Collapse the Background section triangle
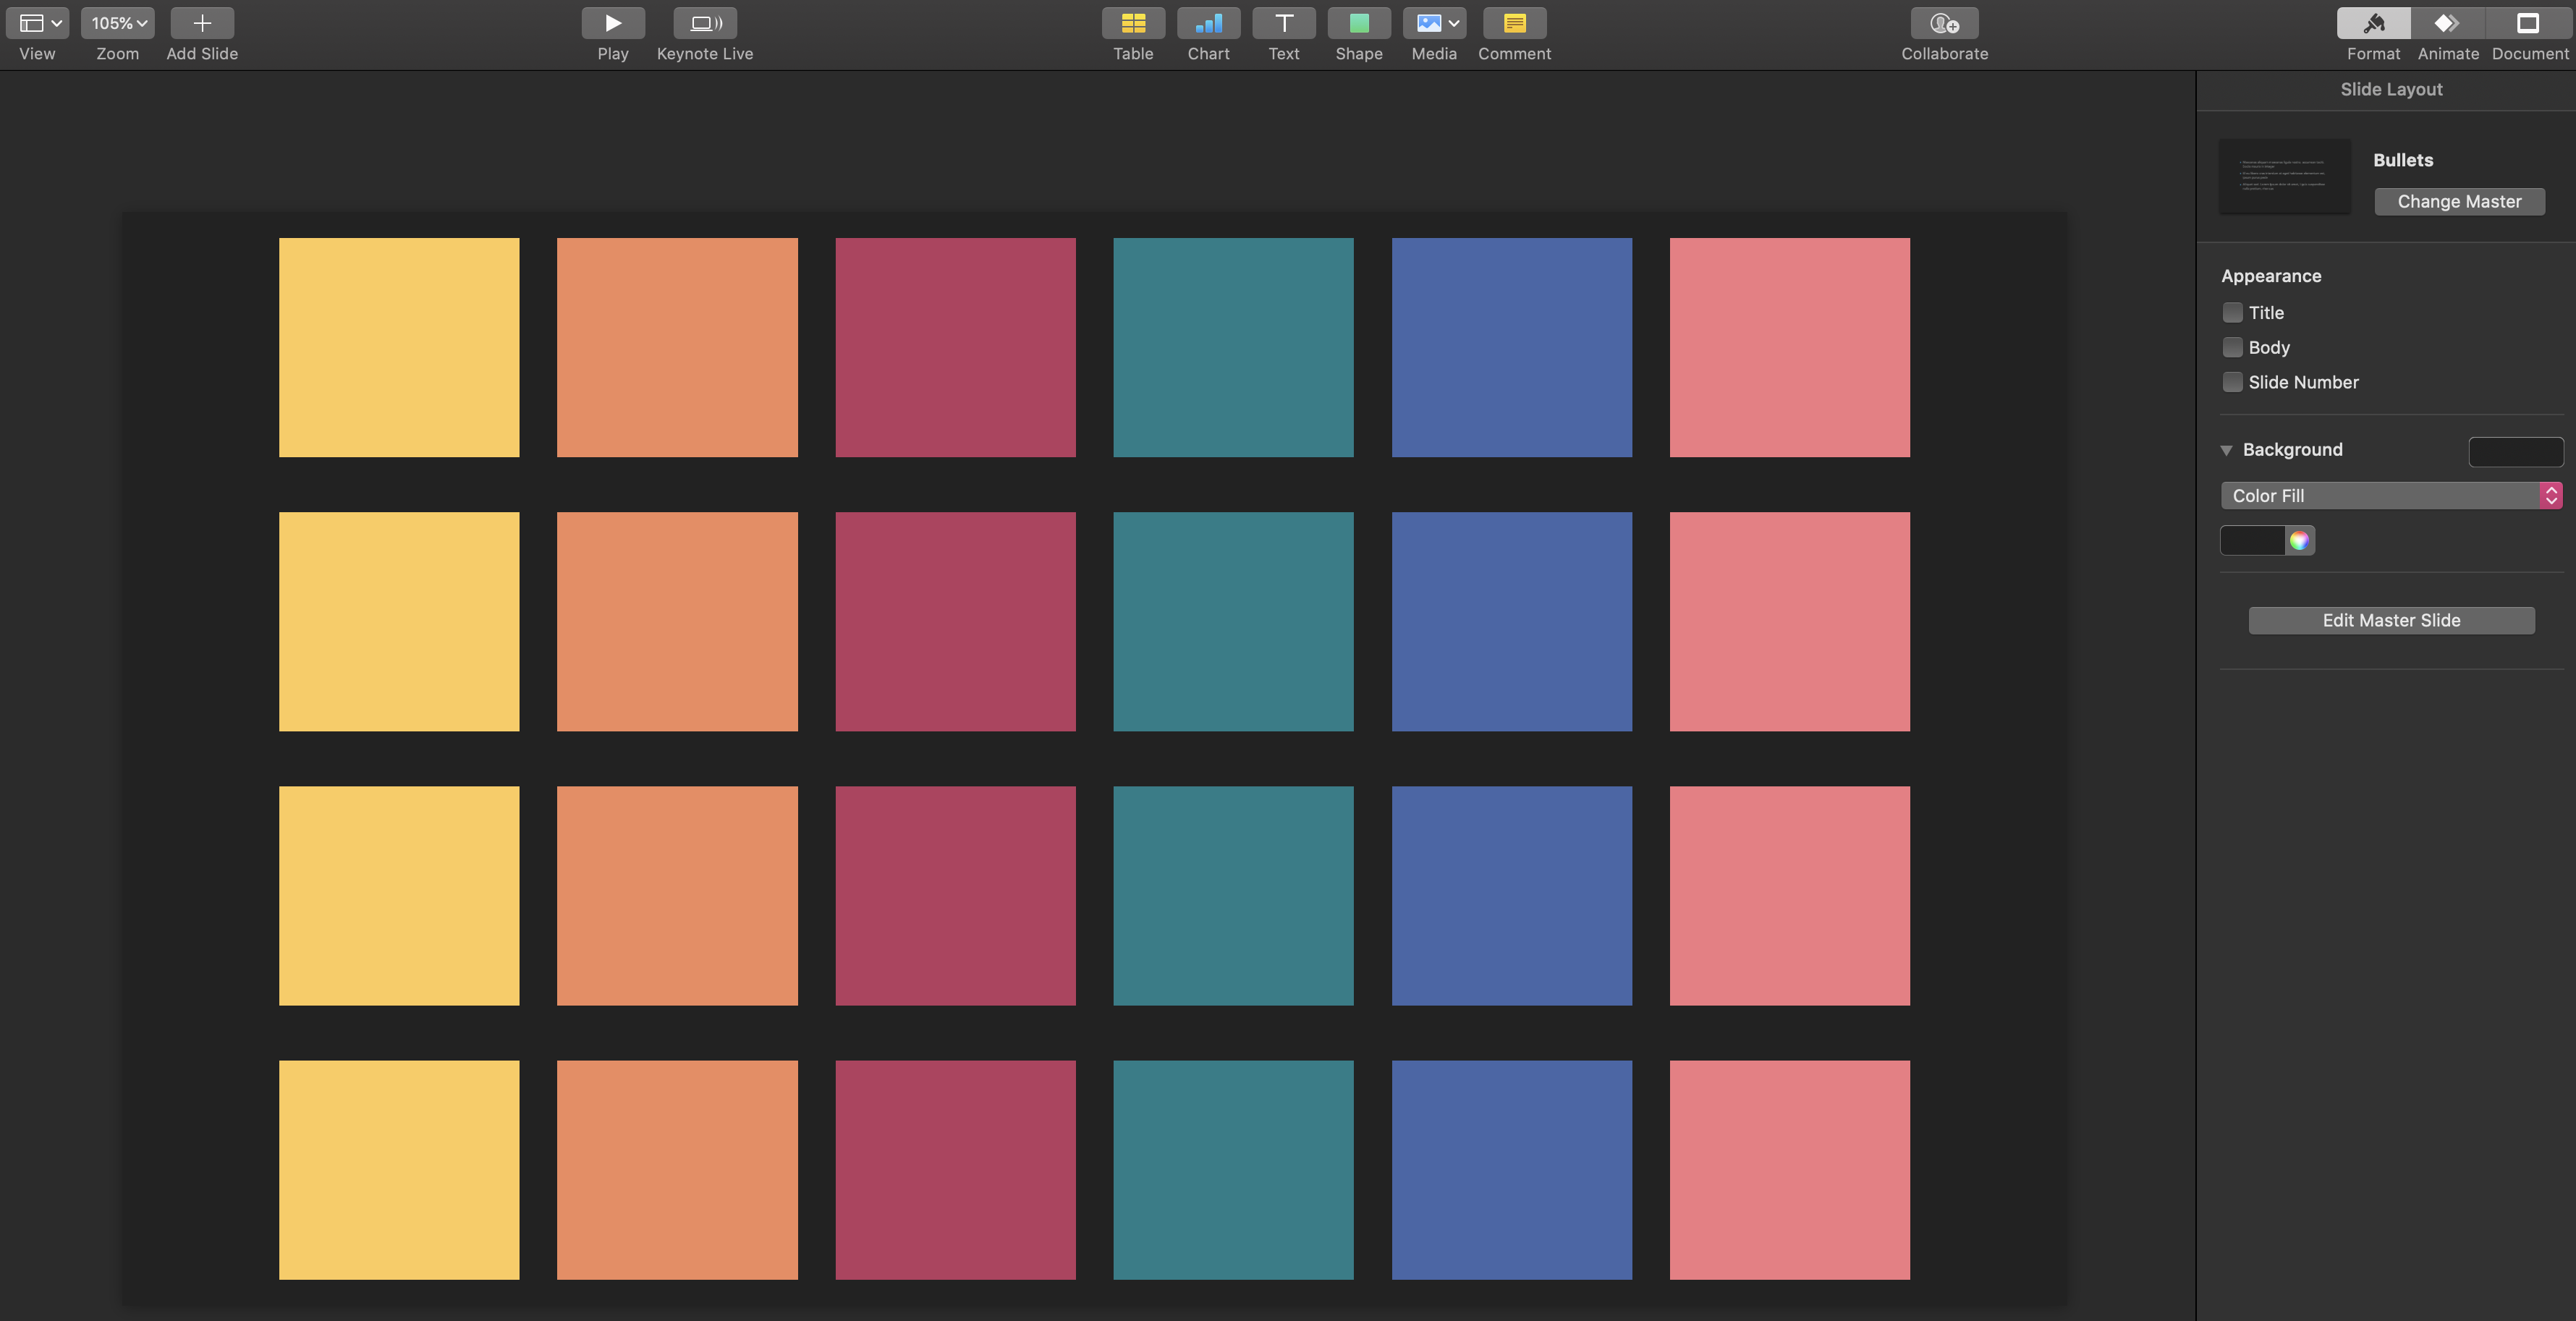The width and height of the screenshot is (2576, 1321). tap(2226, 450)
